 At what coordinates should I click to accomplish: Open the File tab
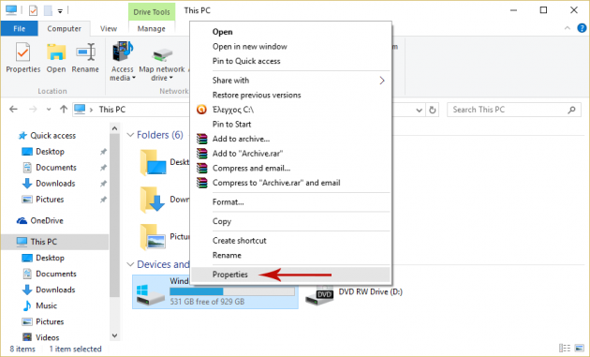(x=19, y=29)
